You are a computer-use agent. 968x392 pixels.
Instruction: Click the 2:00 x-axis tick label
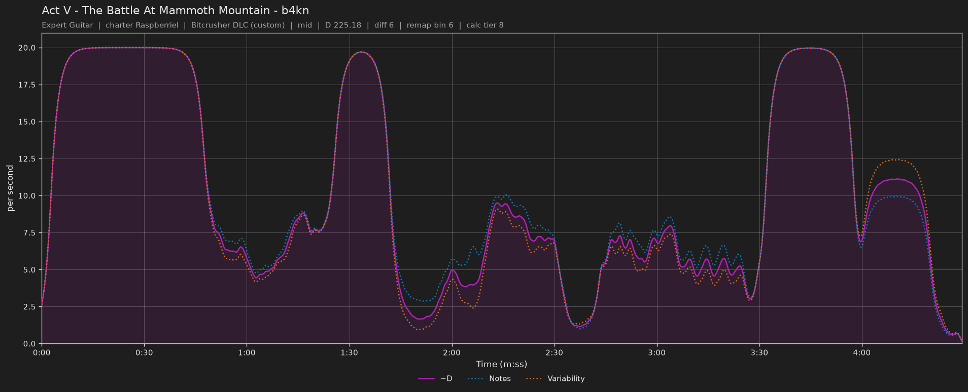point(452,352)
